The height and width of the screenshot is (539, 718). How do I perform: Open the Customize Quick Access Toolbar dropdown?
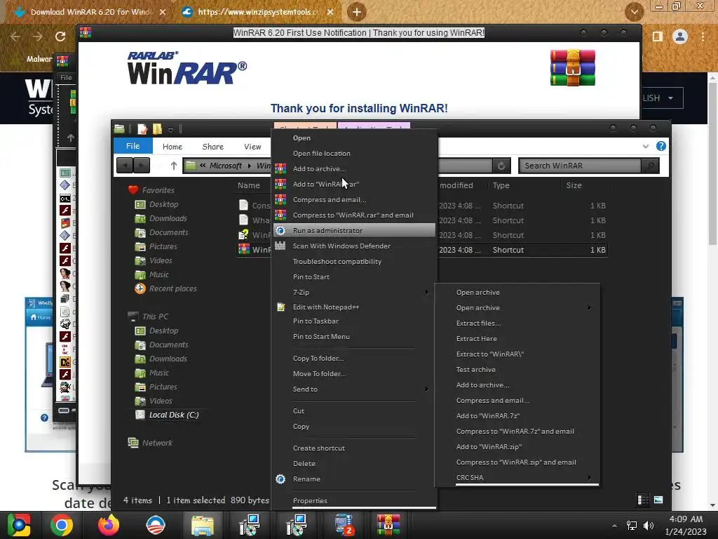[x=171, y=130]
